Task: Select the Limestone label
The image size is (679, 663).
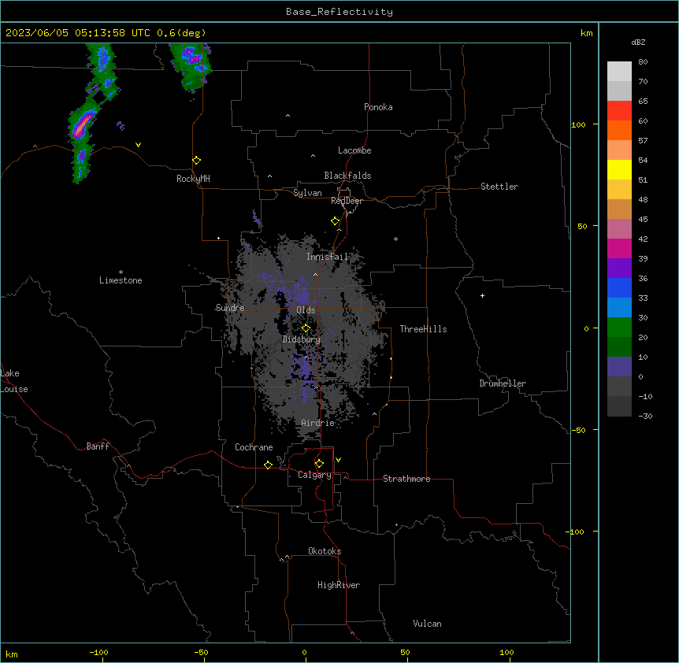Action: tap(121, 280)
